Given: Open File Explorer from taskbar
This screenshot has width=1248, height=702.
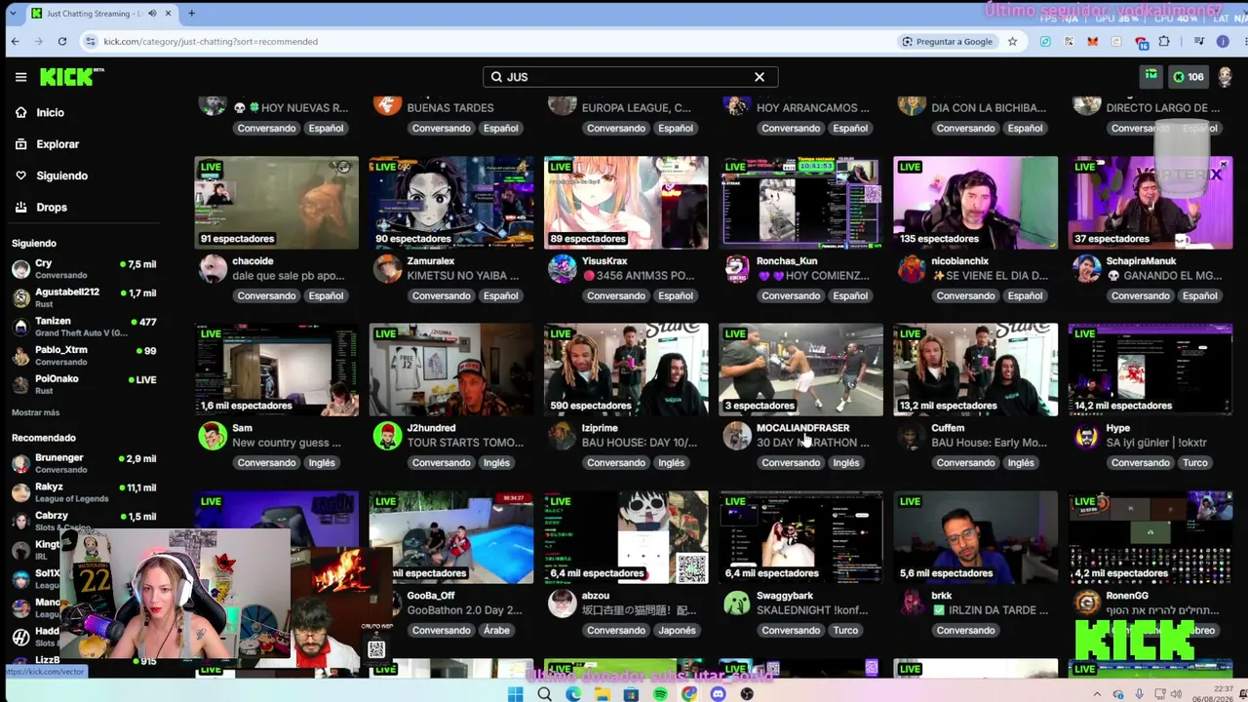Looking at the screenshot, I should (x=603, y=694).
